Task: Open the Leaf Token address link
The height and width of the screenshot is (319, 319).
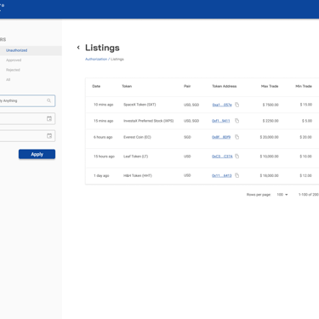Action: coord(222,157)
